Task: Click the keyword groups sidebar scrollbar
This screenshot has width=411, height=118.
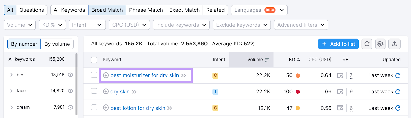Action: point(76,84)
